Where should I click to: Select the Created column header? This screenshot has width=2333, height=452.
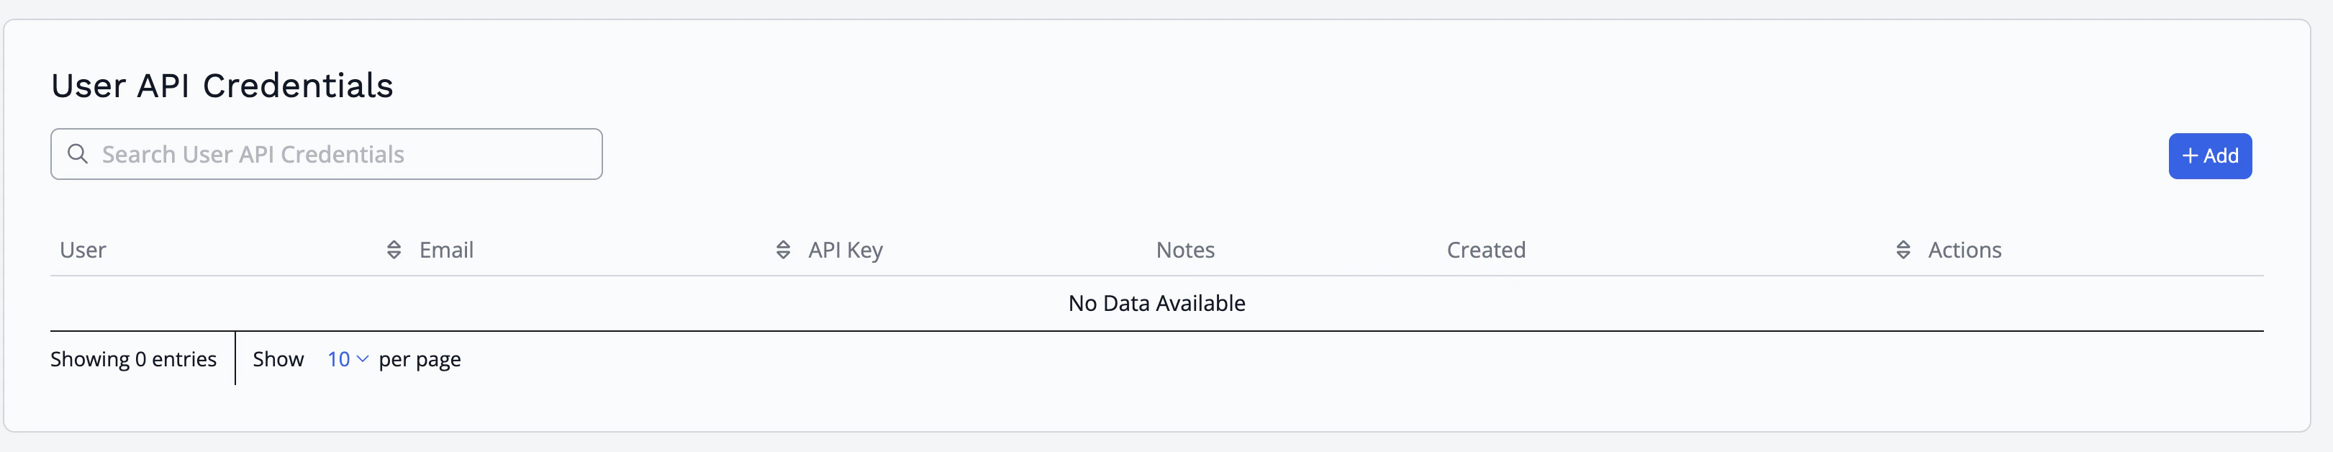(1486, 250)
